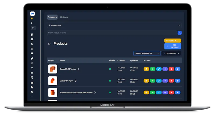Click yellow note action for Curva 87.30° in pvc
Image resolution: width=215 pixels, height=116 pixels.
146,69
